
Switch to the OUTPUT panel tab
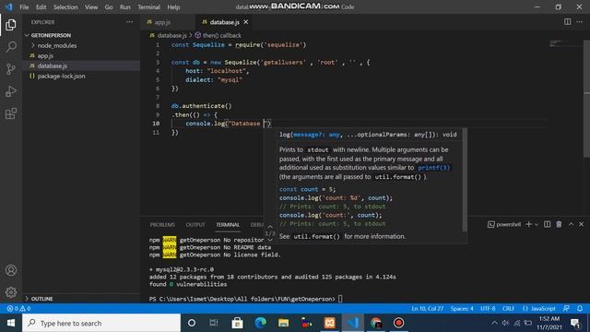(x=195, y=225)
